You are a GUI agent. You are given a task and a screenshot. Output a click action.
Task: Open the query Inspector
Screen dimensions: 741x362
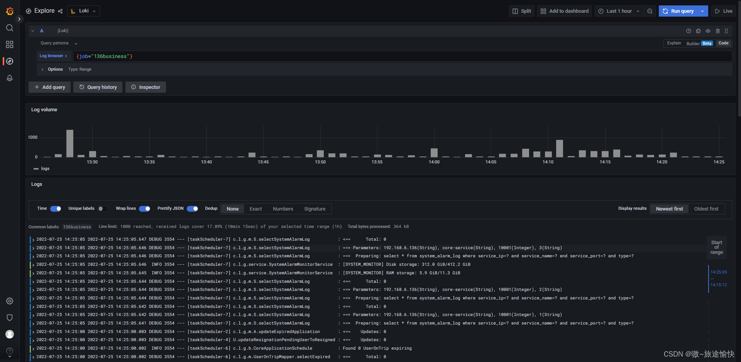click(x=145, y=87)
